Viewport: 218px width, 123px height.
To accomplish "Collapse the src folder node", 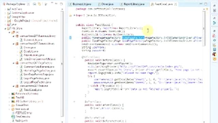I will [10, 32].
